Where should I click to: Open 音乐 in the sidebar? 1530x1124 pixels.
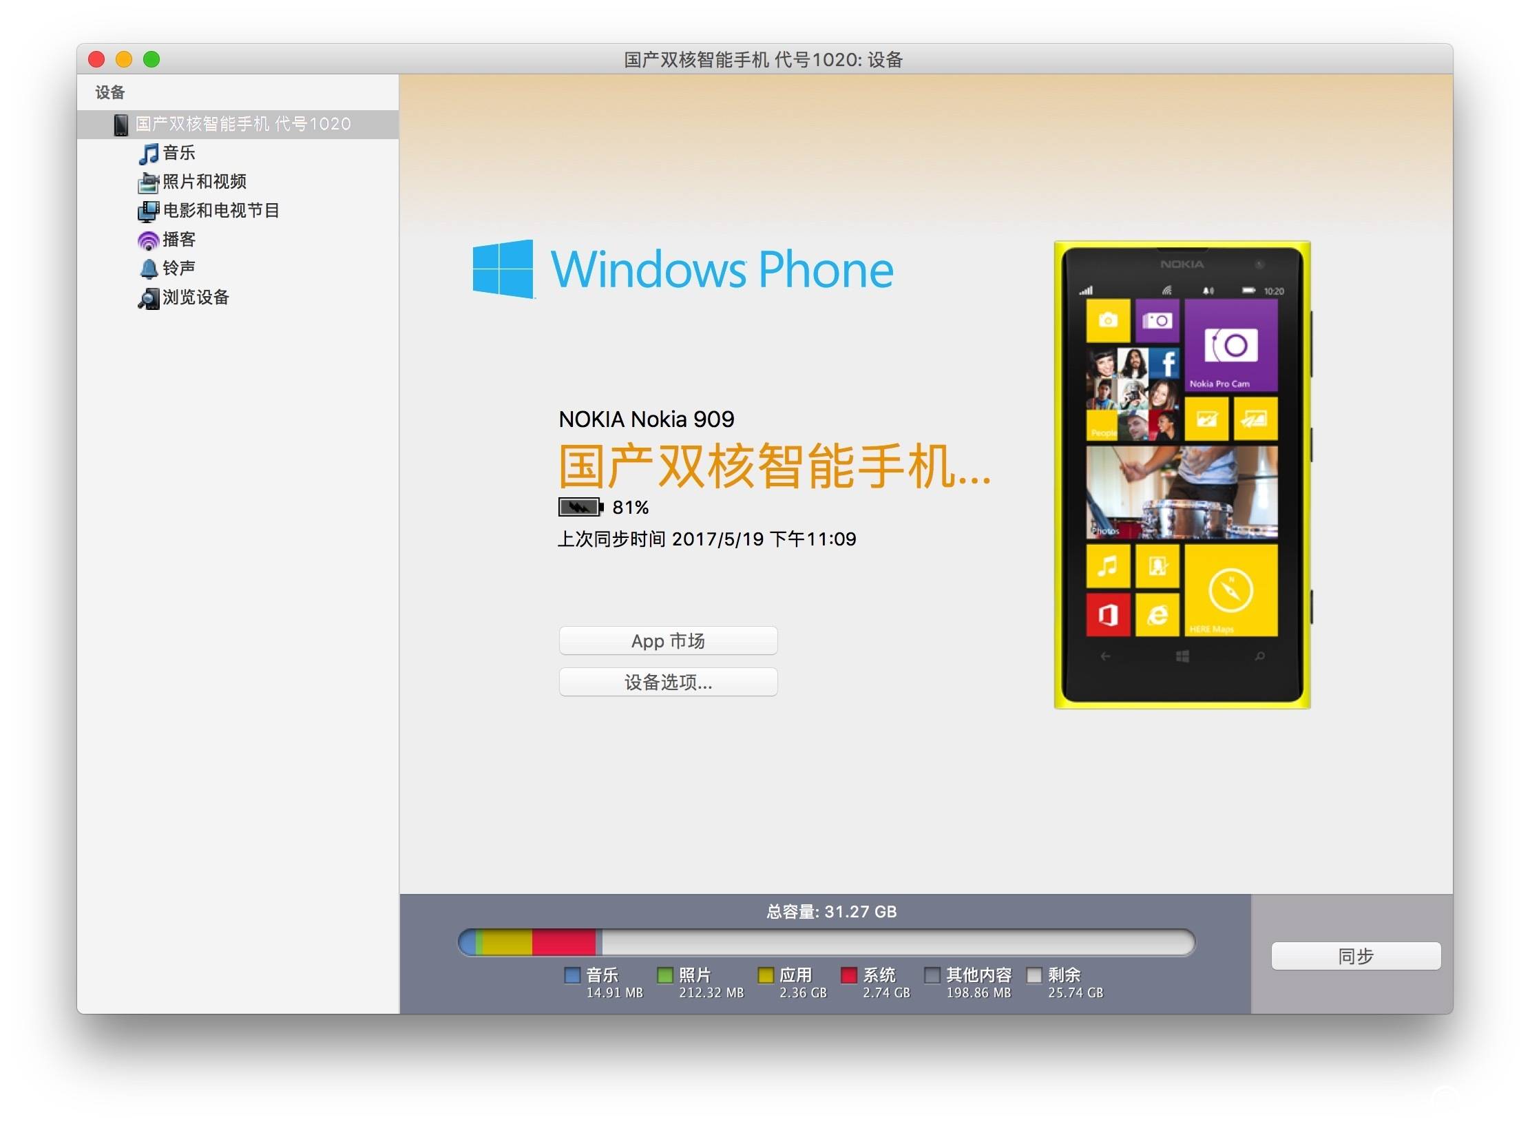coord(179,153)
